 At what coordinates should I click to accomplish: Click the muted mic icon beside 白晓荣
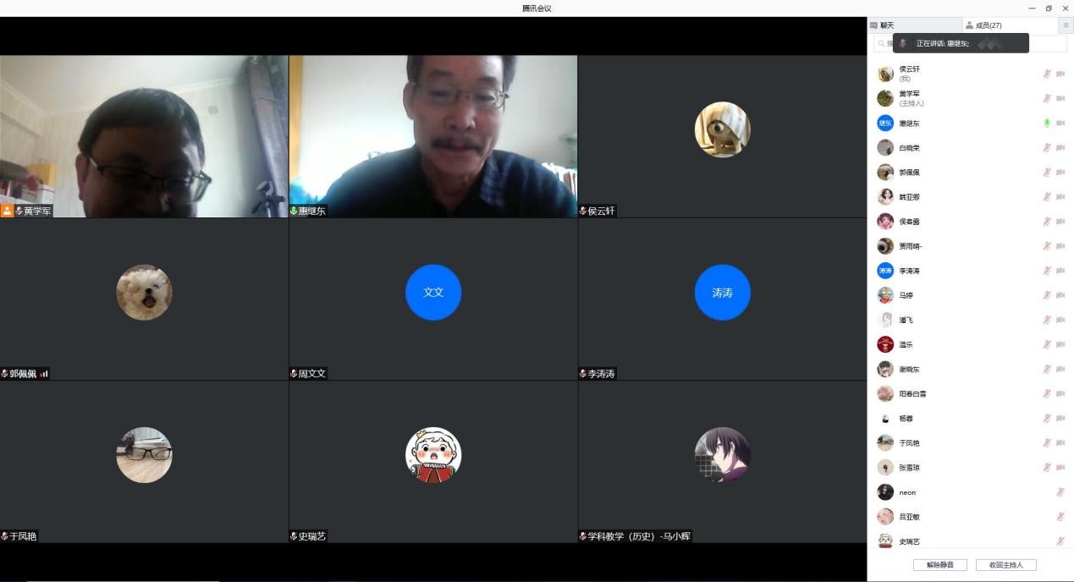point(1047,147)
